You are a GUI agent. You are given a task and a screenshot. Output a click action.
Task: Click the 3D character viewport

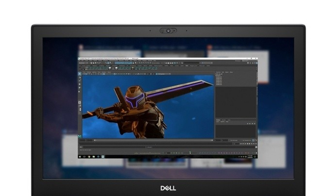[x=148, y=106]
